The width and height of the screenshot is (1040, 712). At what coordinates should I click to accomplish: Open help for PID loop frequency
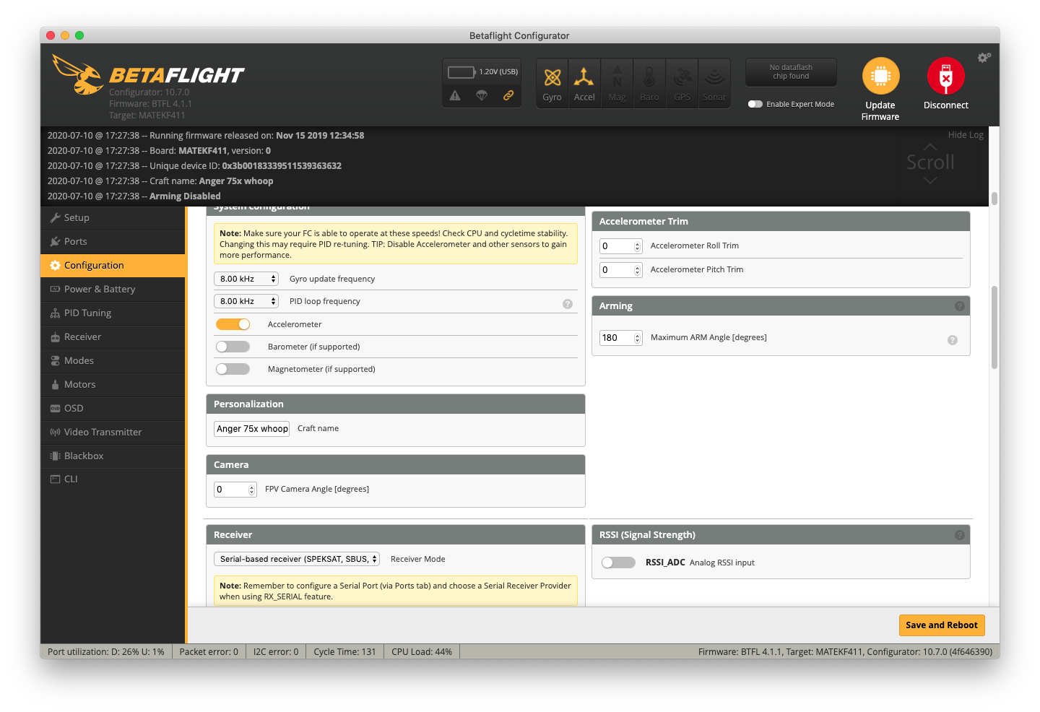tap(568, 304)
